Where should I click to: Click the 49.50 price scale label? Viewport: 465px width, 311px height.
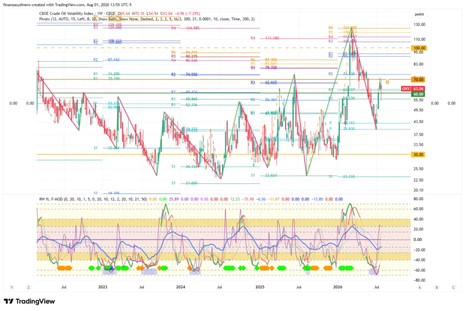click(418, 110)
